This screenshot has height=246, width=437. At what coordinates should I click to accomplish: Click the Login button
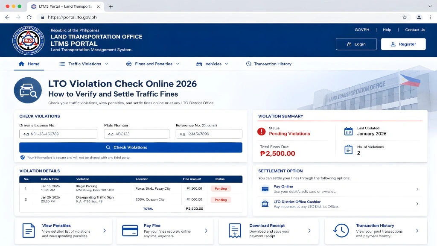click(356, 44)
